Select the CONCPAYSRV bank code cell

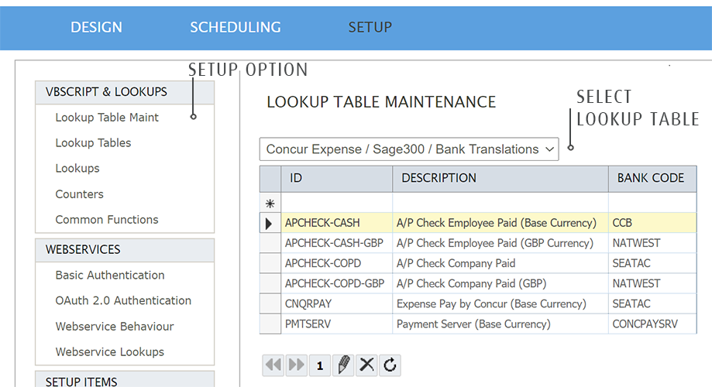tap(645, 324)
